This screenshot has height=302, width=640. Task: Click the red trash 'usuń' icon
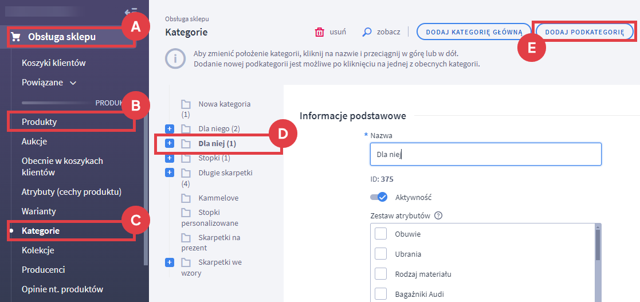pyautogui.click(x=319, y=32)
